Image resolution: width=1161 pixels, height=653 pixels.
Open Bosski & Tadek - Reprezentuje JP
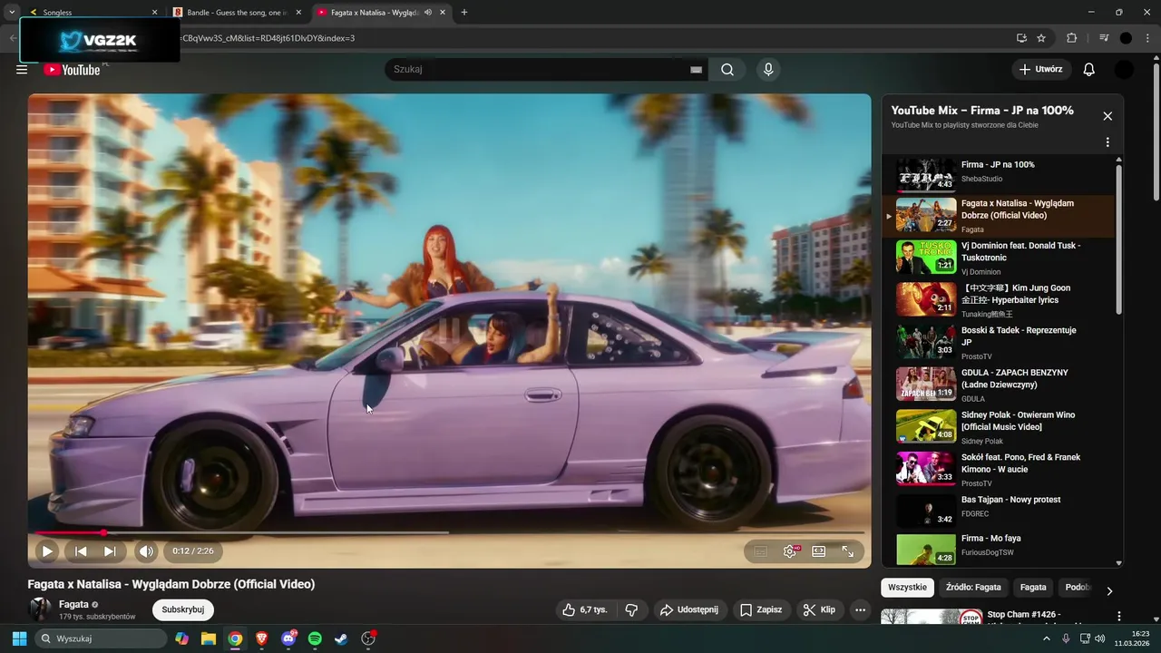click(998, 342)
